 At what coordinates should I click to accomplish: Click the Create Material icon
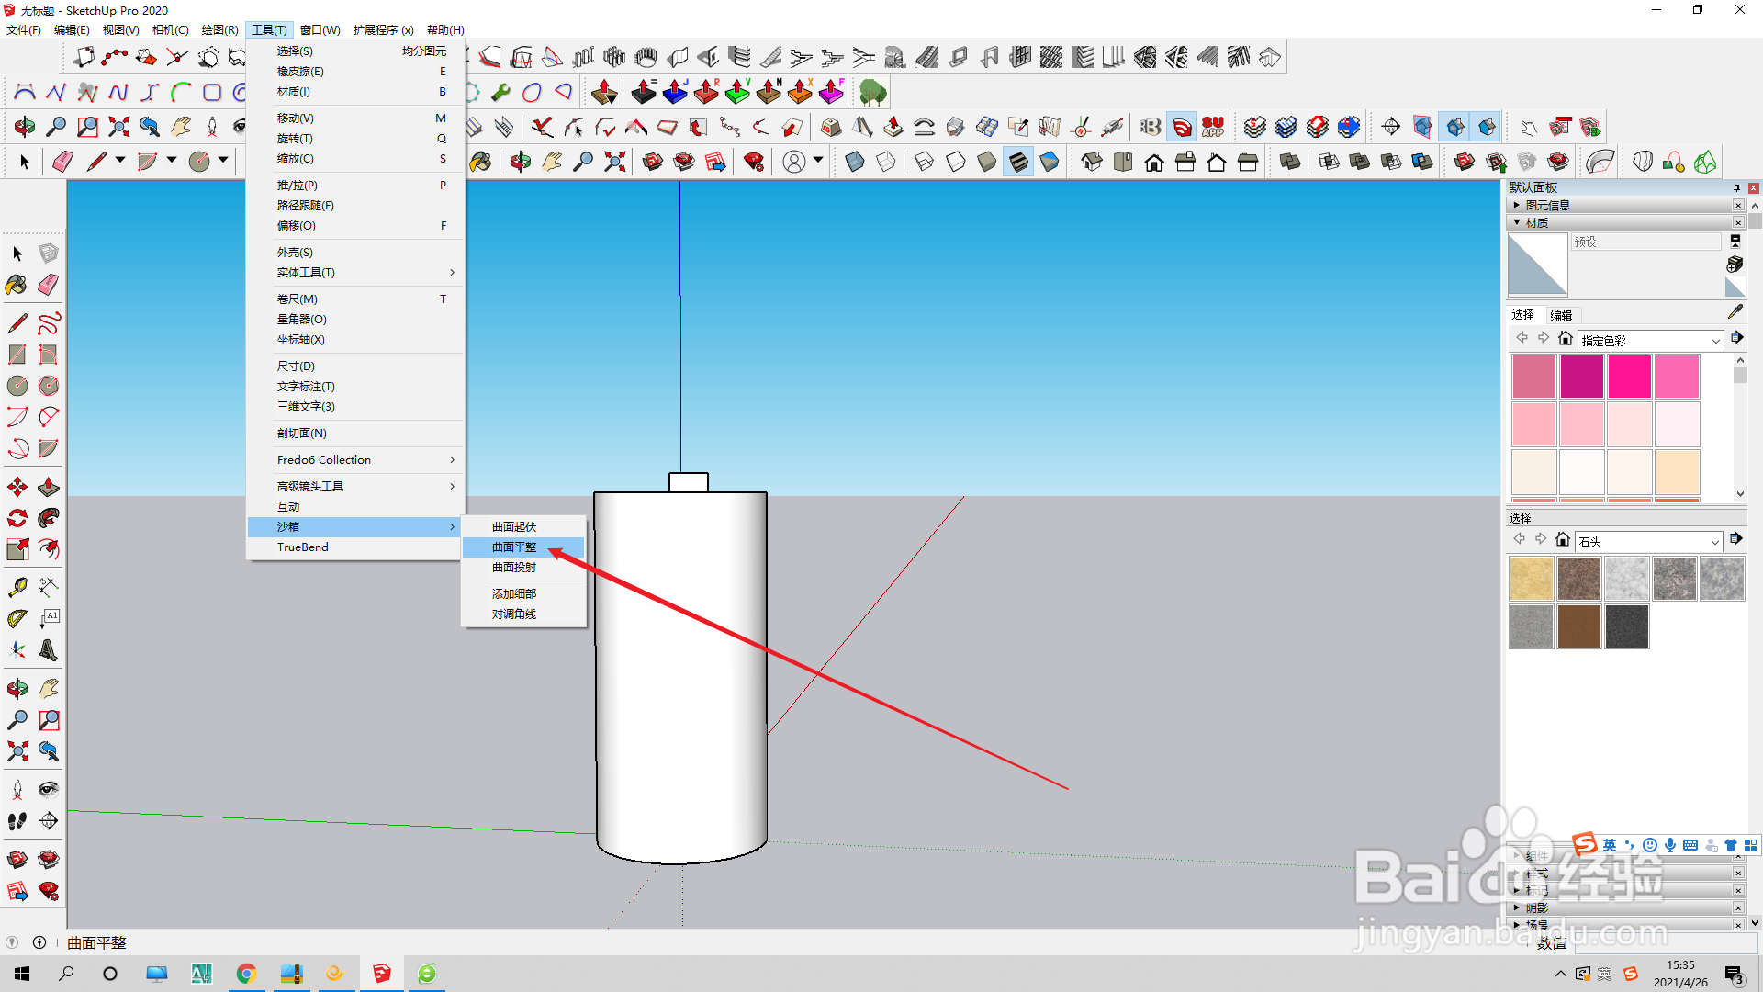coord(1735,265)
